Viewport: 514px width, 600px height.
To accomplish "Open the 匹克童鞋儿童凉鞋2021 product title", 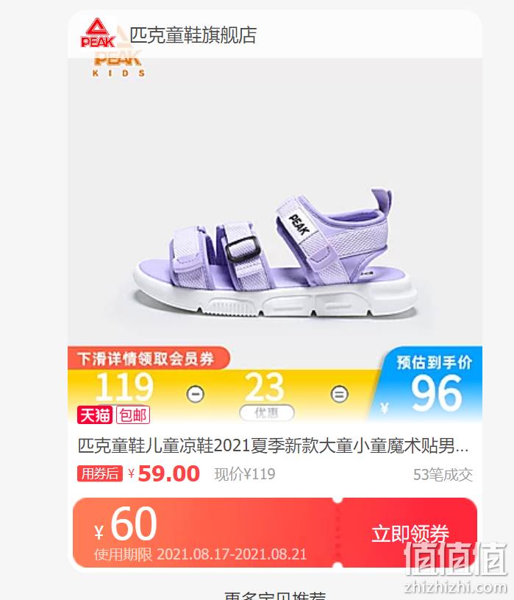I will coord(274,446).
